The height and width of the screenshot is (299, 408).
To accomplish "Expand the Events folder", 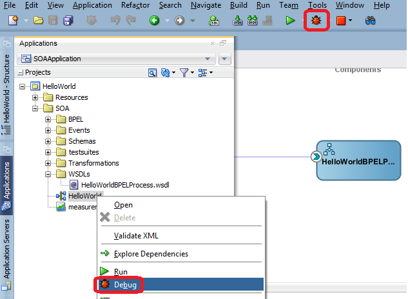I will [48, 130].
